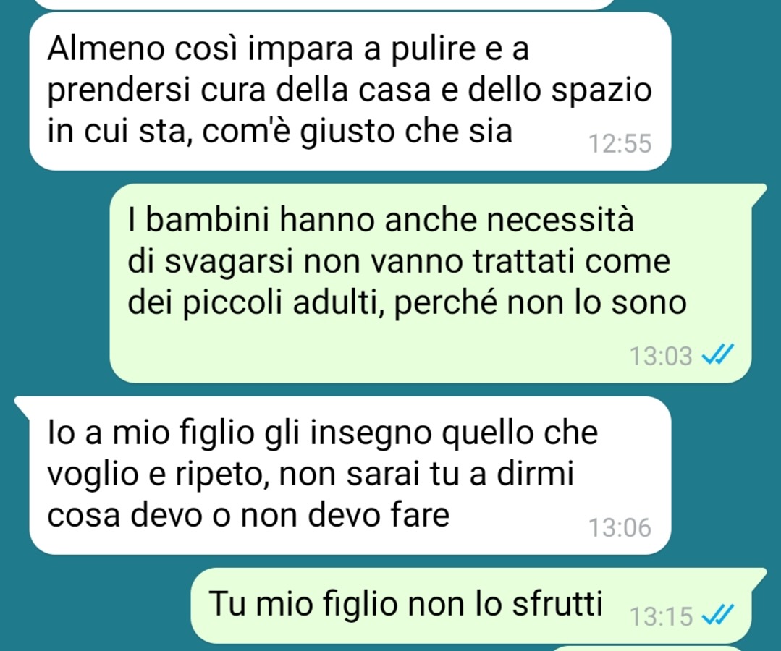Click the text line 'cosa devo o non devo fare'

point(248,515)
